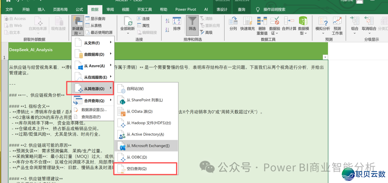Switch to the Formulas (公式) ribbon tab

79,9
